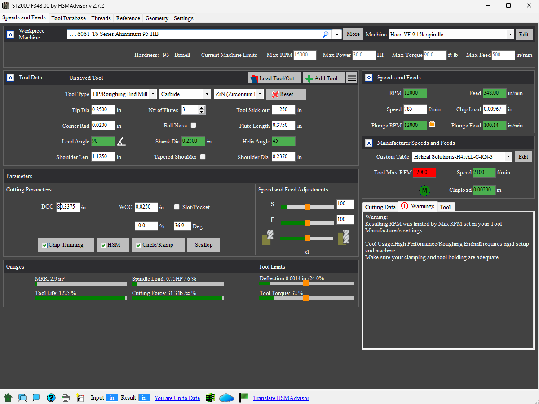This screenshot has height=404, width=539.
Task: Expand the Machine selection dropdown
Action: 510,35
